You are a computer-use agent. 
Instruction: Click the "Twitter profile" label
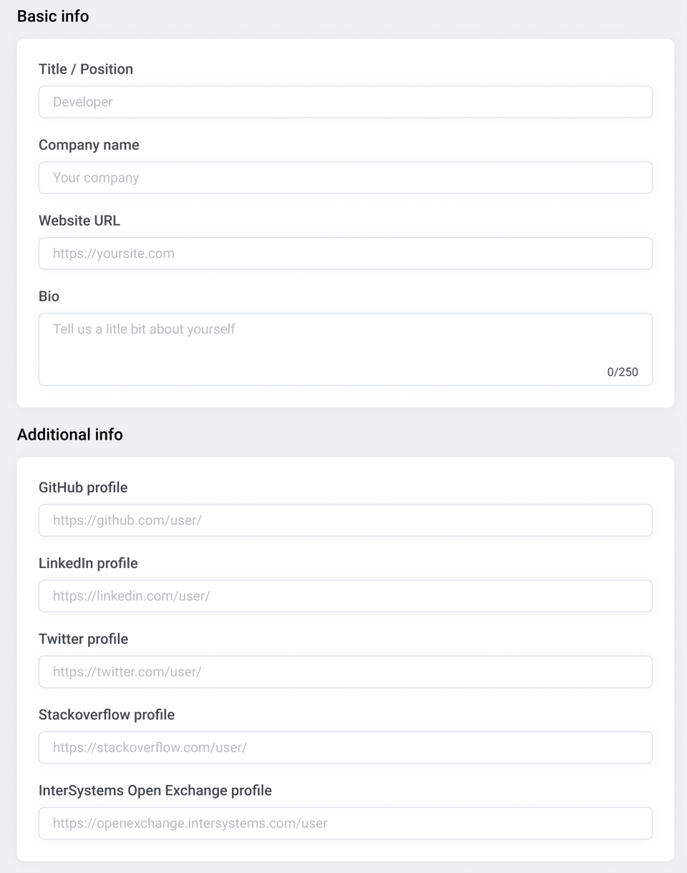coord(83,639)
